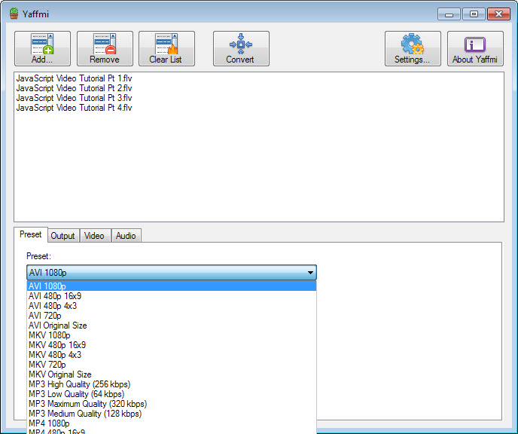Choose MP4 1080p preset

point(172,423)
